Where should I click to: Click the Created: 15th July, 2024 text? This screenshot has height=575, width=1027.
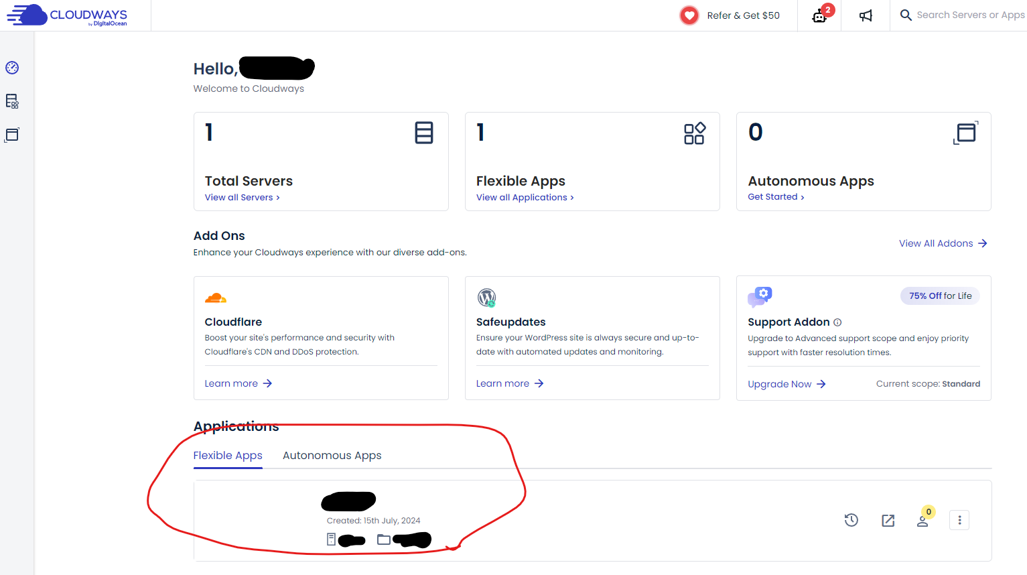pyautogui.click(x=374, y=521)
